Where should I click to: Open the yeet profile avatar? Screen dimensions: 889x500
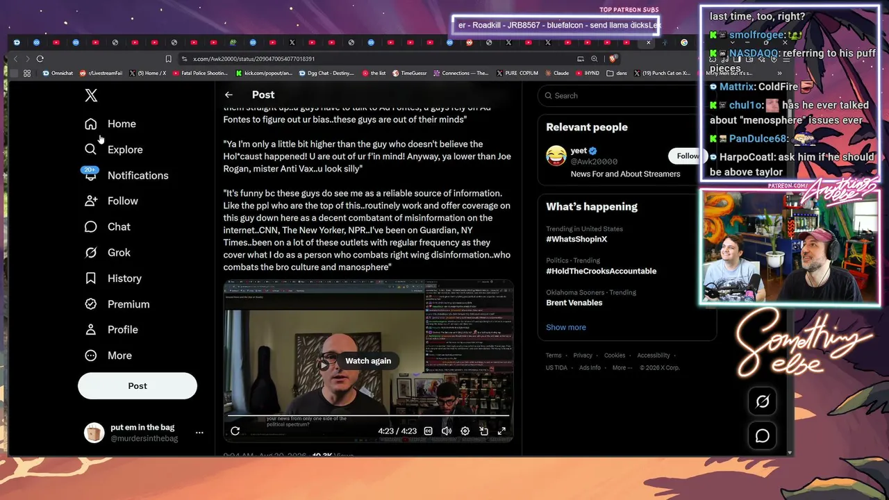click(556, 156)
